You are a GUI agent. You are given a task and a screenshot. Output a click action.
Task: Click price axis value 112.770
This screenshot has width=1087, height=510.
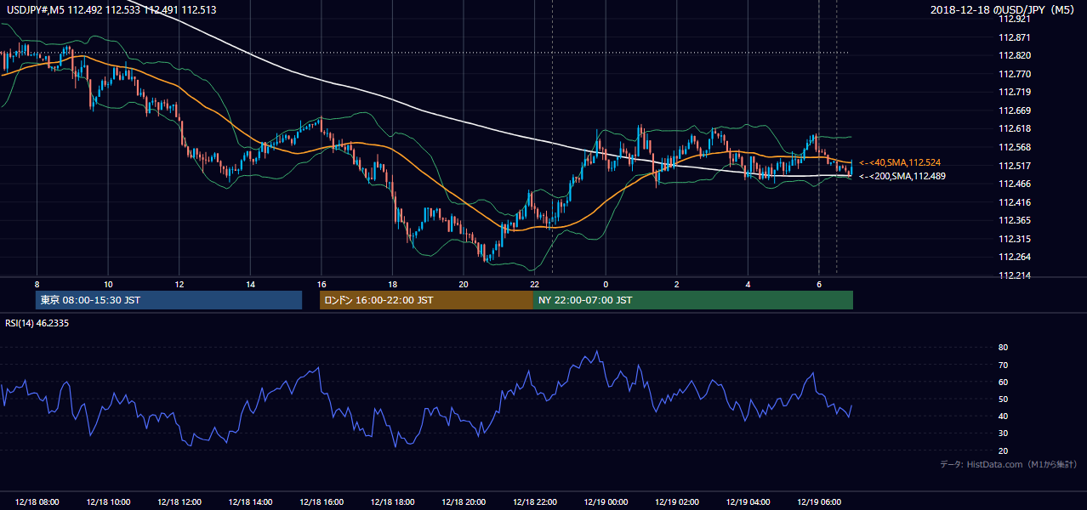(1016, 74)
